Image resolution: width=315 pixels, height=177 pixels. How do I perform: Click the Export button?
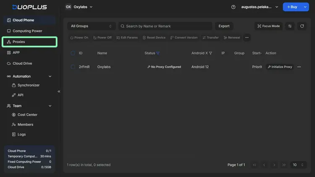[224, 26]
